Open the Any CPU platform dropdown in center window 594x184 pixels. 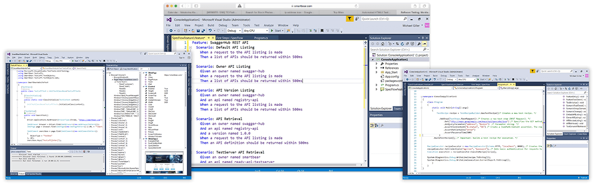[x=256, y=30]
